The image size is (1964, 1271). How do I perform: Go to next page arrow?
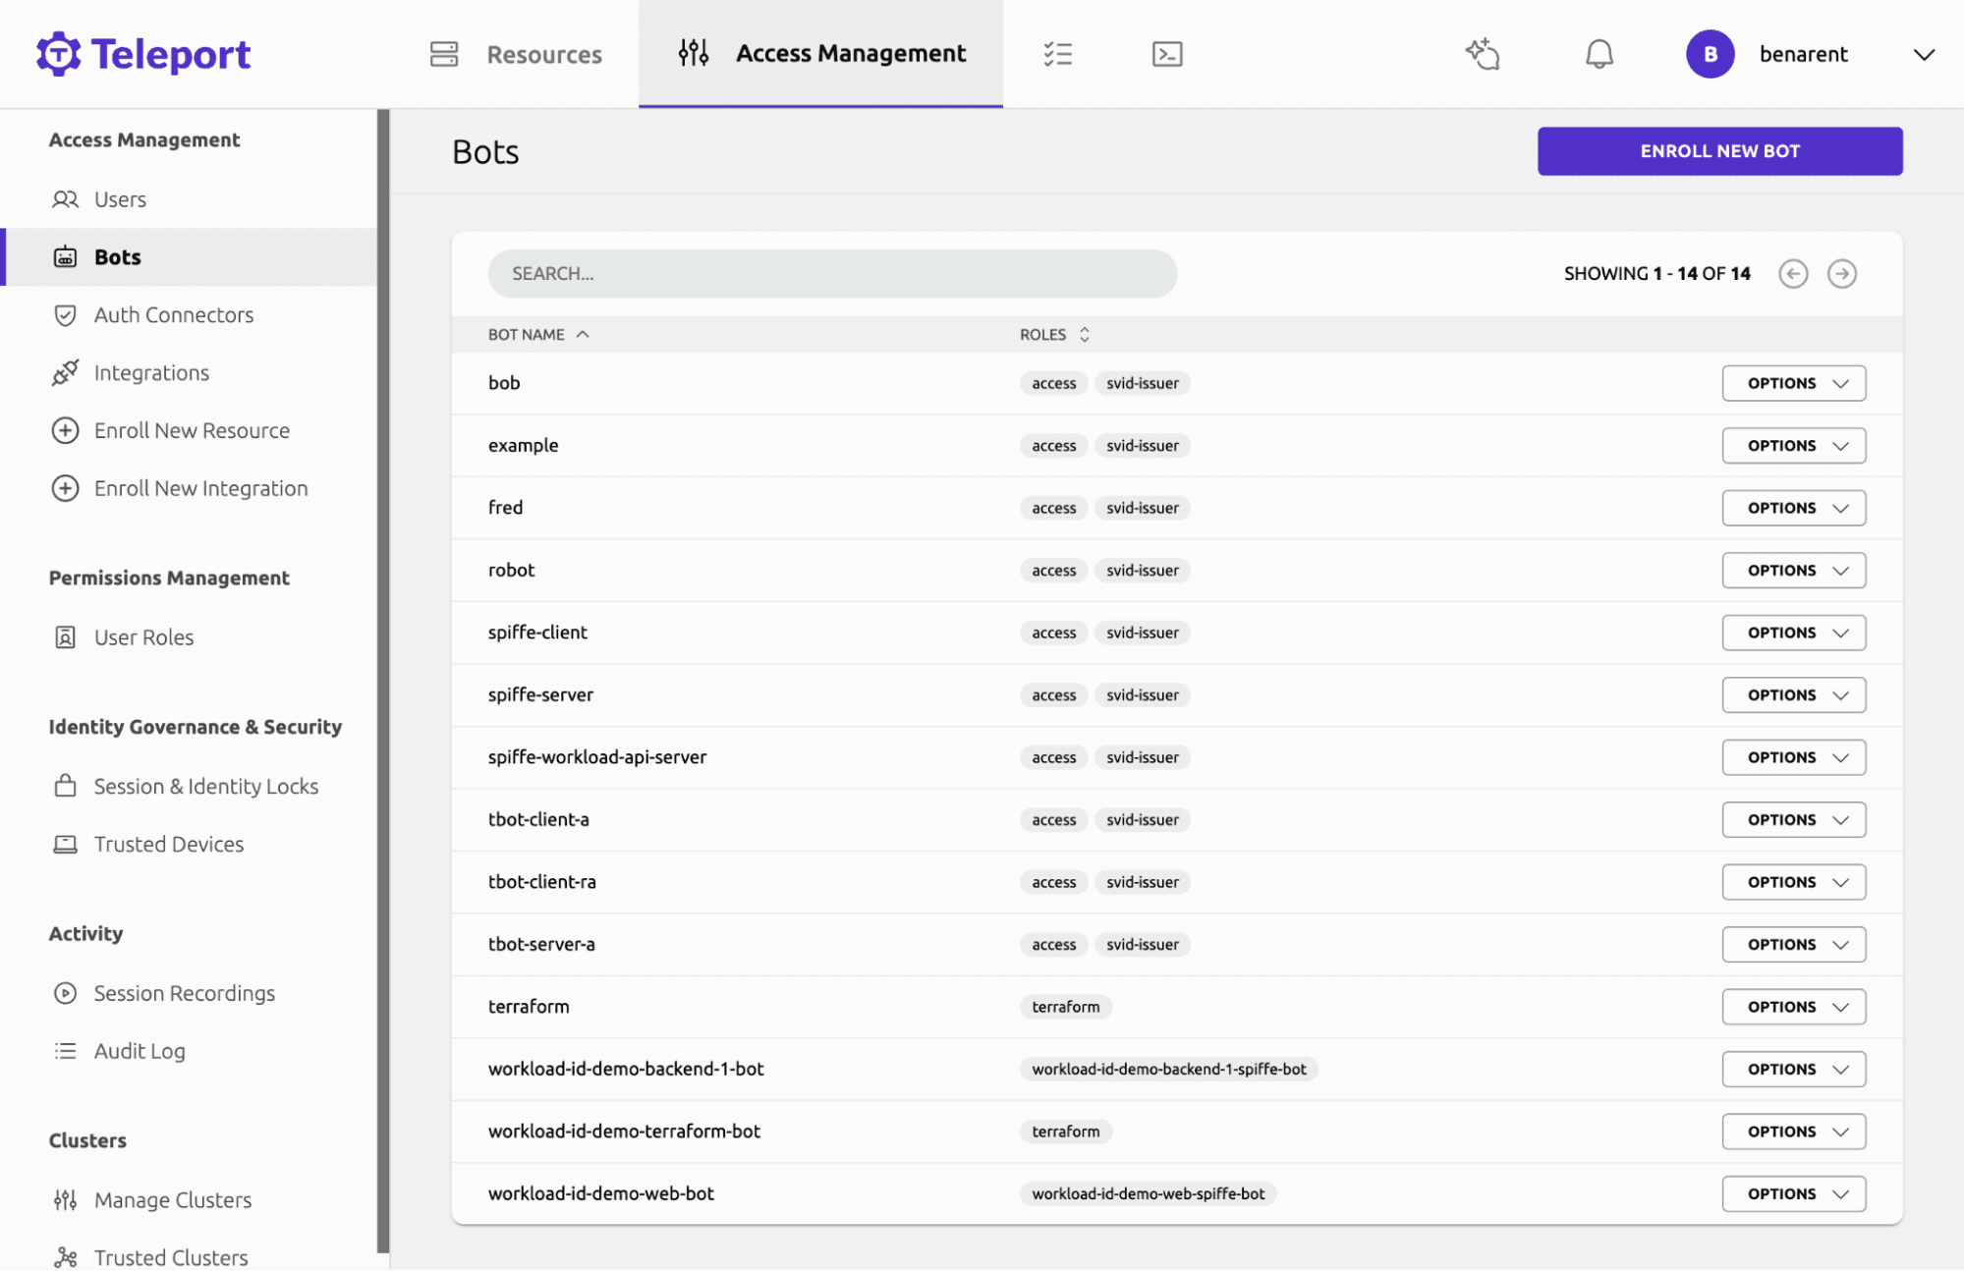(x=1841, y=274)
